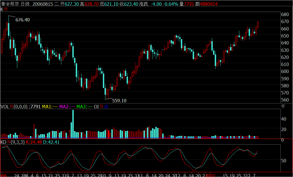Click the 680 price axis label
The width and height of the screenshot is (293, 177).
pyautogui.click(x=285, y=15)
